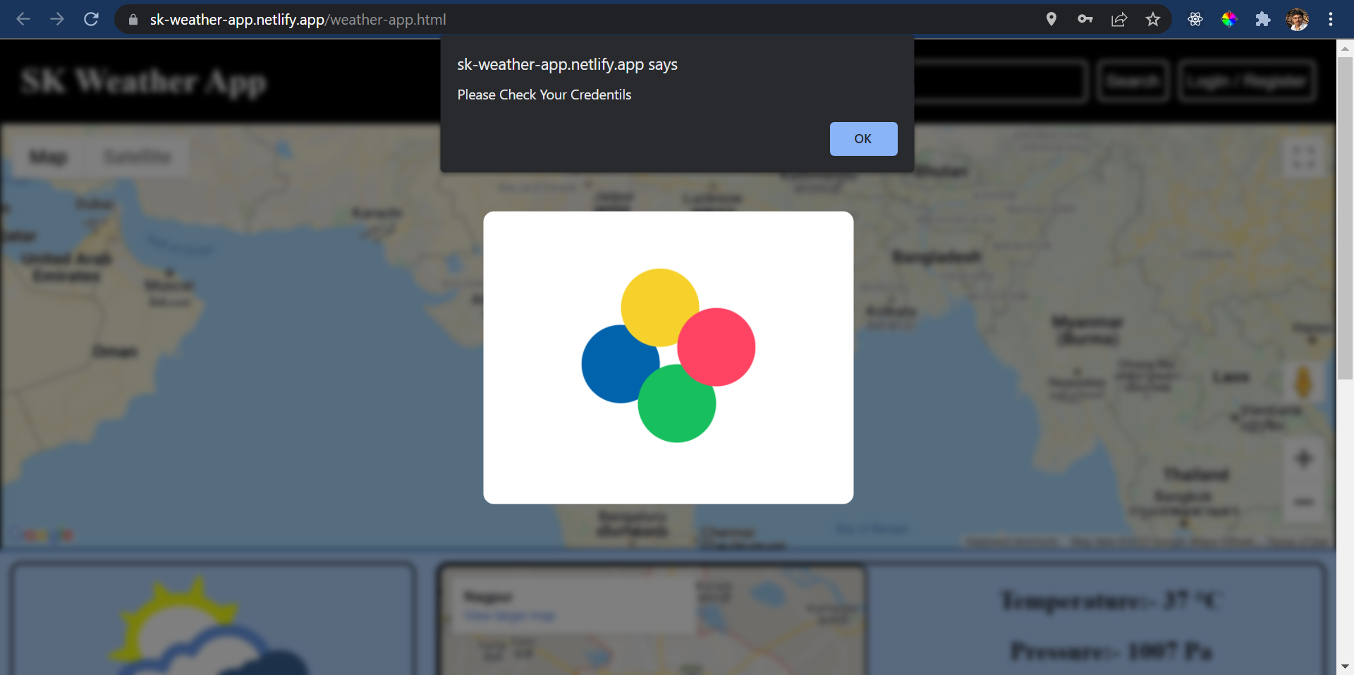The width and height of the screenshot is (1354, 675).
Task: Open the Extensions puzzle icon
Action: coord(1263,19)
